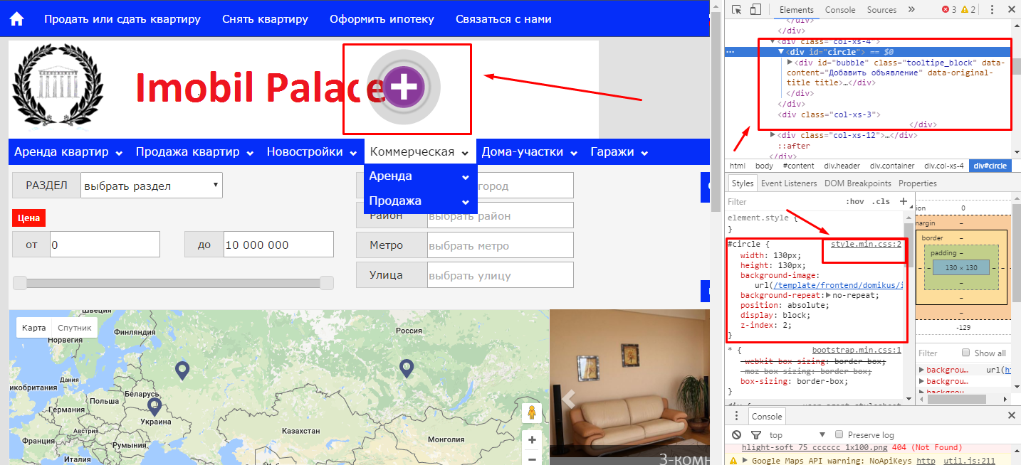The image size is (1021, 465).
Task: Check the Show all computed styles box
Action: 965,353
